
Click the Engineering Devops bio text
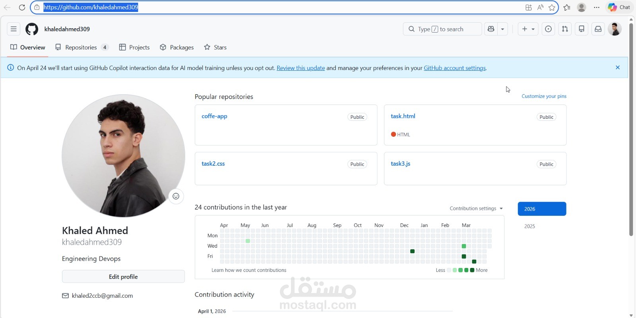[91, 259]
